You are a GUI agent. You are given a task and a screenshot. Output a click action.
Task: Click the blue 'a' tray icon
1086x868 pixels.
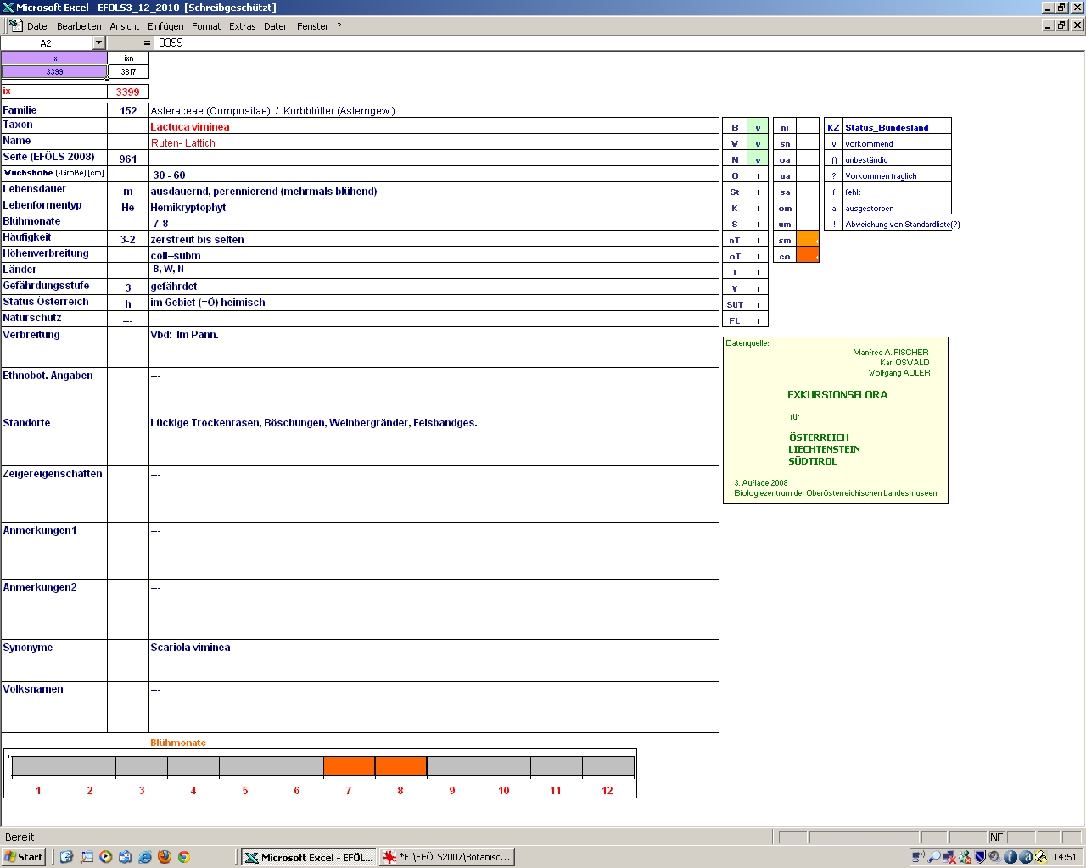[x=1025, y=857]
